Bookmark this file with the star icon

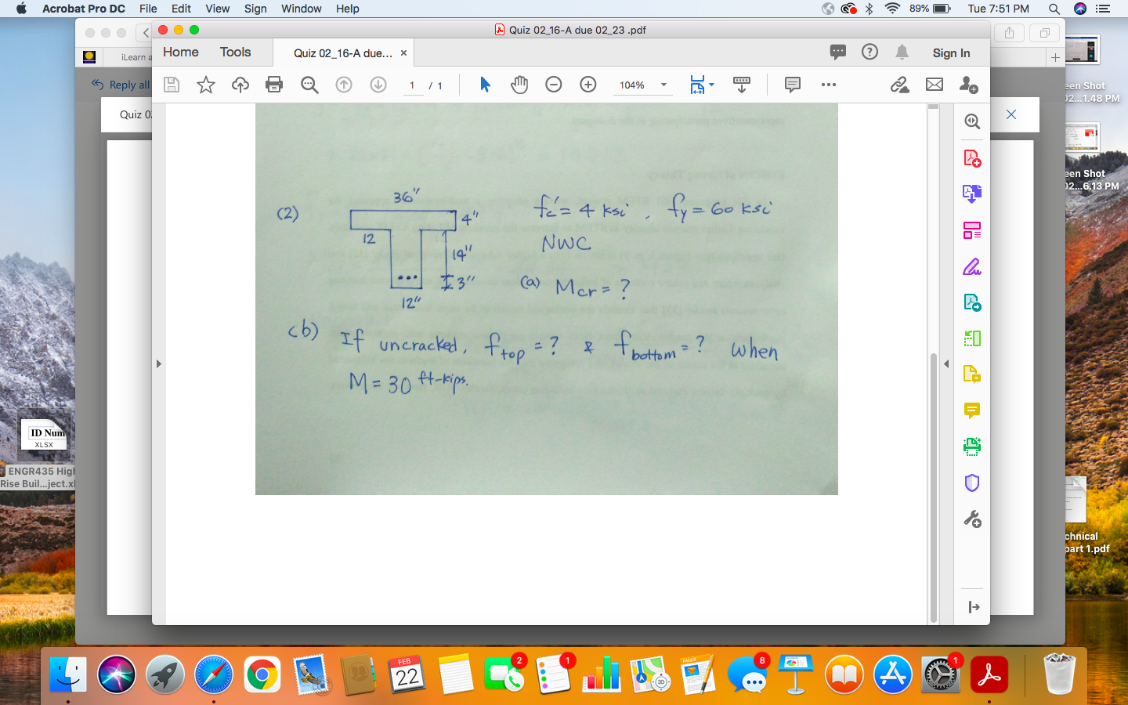click(x=206, y=85)
